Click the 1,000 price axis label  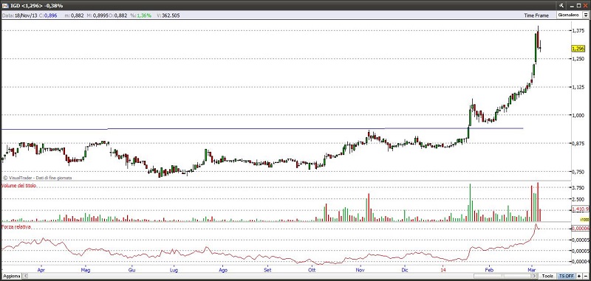pos(578,116)
